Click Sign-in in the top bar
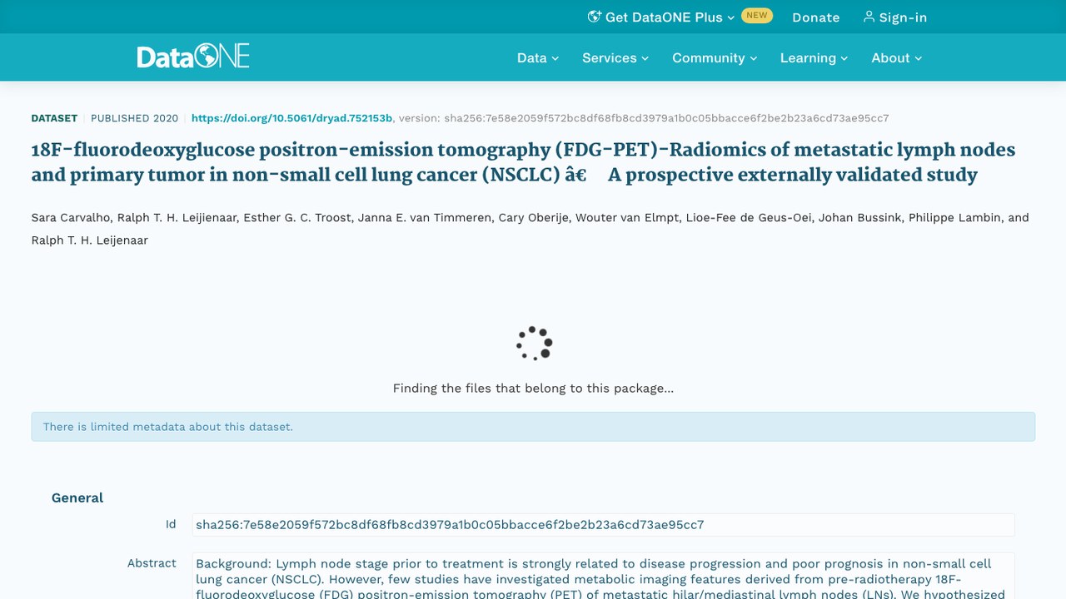The width and height of the screenshot is (1066, 599). click(894, 17)
